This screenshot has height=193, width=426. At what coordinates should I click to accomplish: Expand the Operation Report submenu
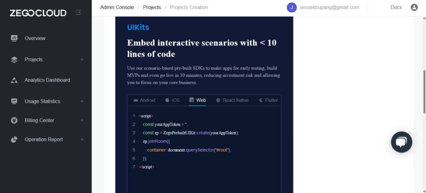pos(82,139)
